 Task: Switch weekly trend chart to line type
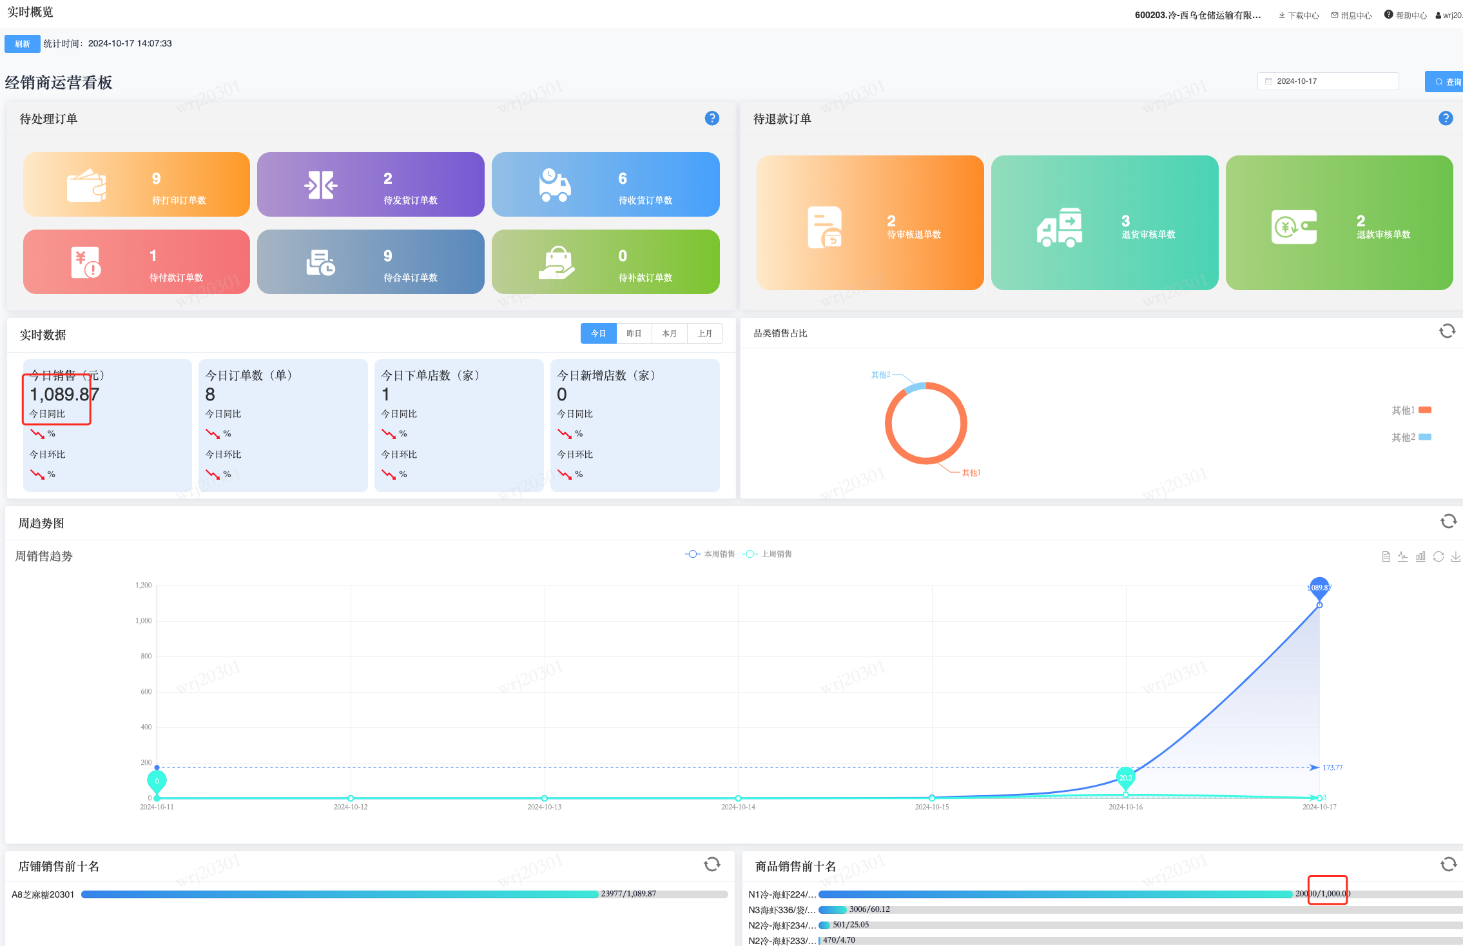coord(1403,557)
